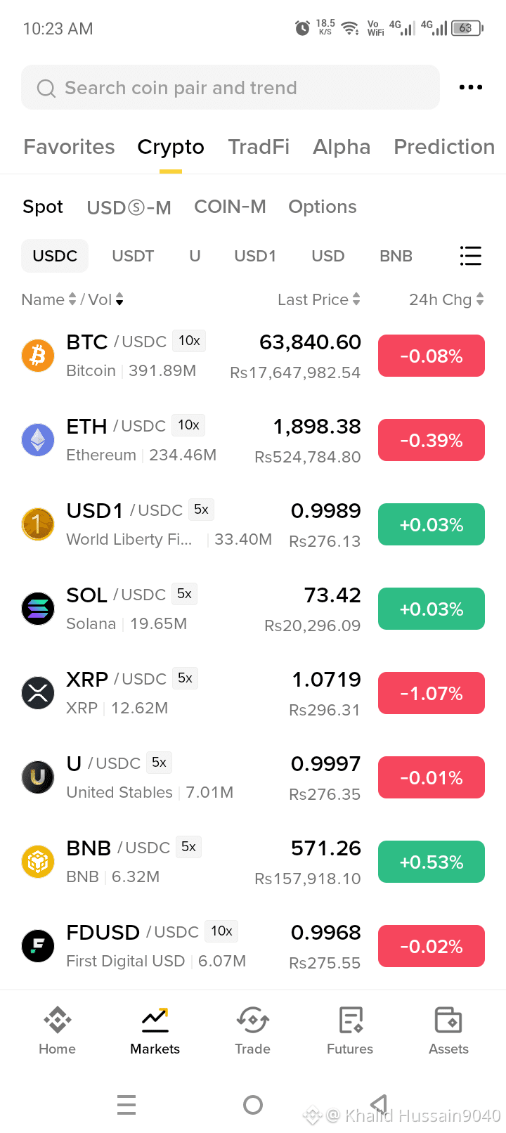Switch to the USDⓈ-M tab

click(x=129, y=207)
